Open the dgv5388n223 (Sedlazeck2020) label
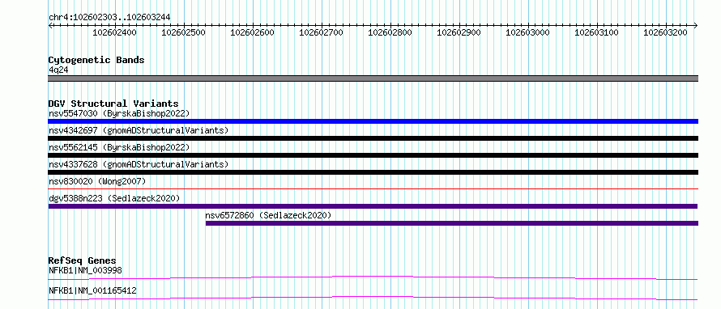This screenshot has height=309, width=721. tap(114, 198)
